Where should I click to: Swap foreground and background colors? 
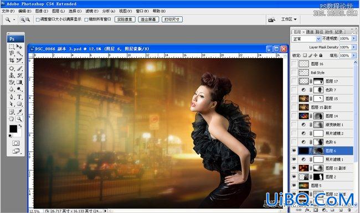20,126
